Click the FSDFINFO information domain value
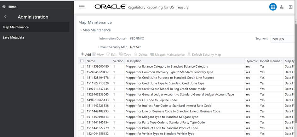 click(x=137, y=38)
